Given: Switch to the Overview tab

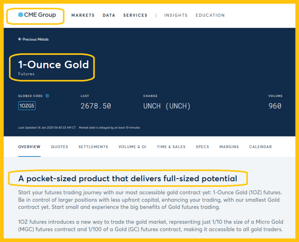Looking at the screenshot, I should (29, 147).
